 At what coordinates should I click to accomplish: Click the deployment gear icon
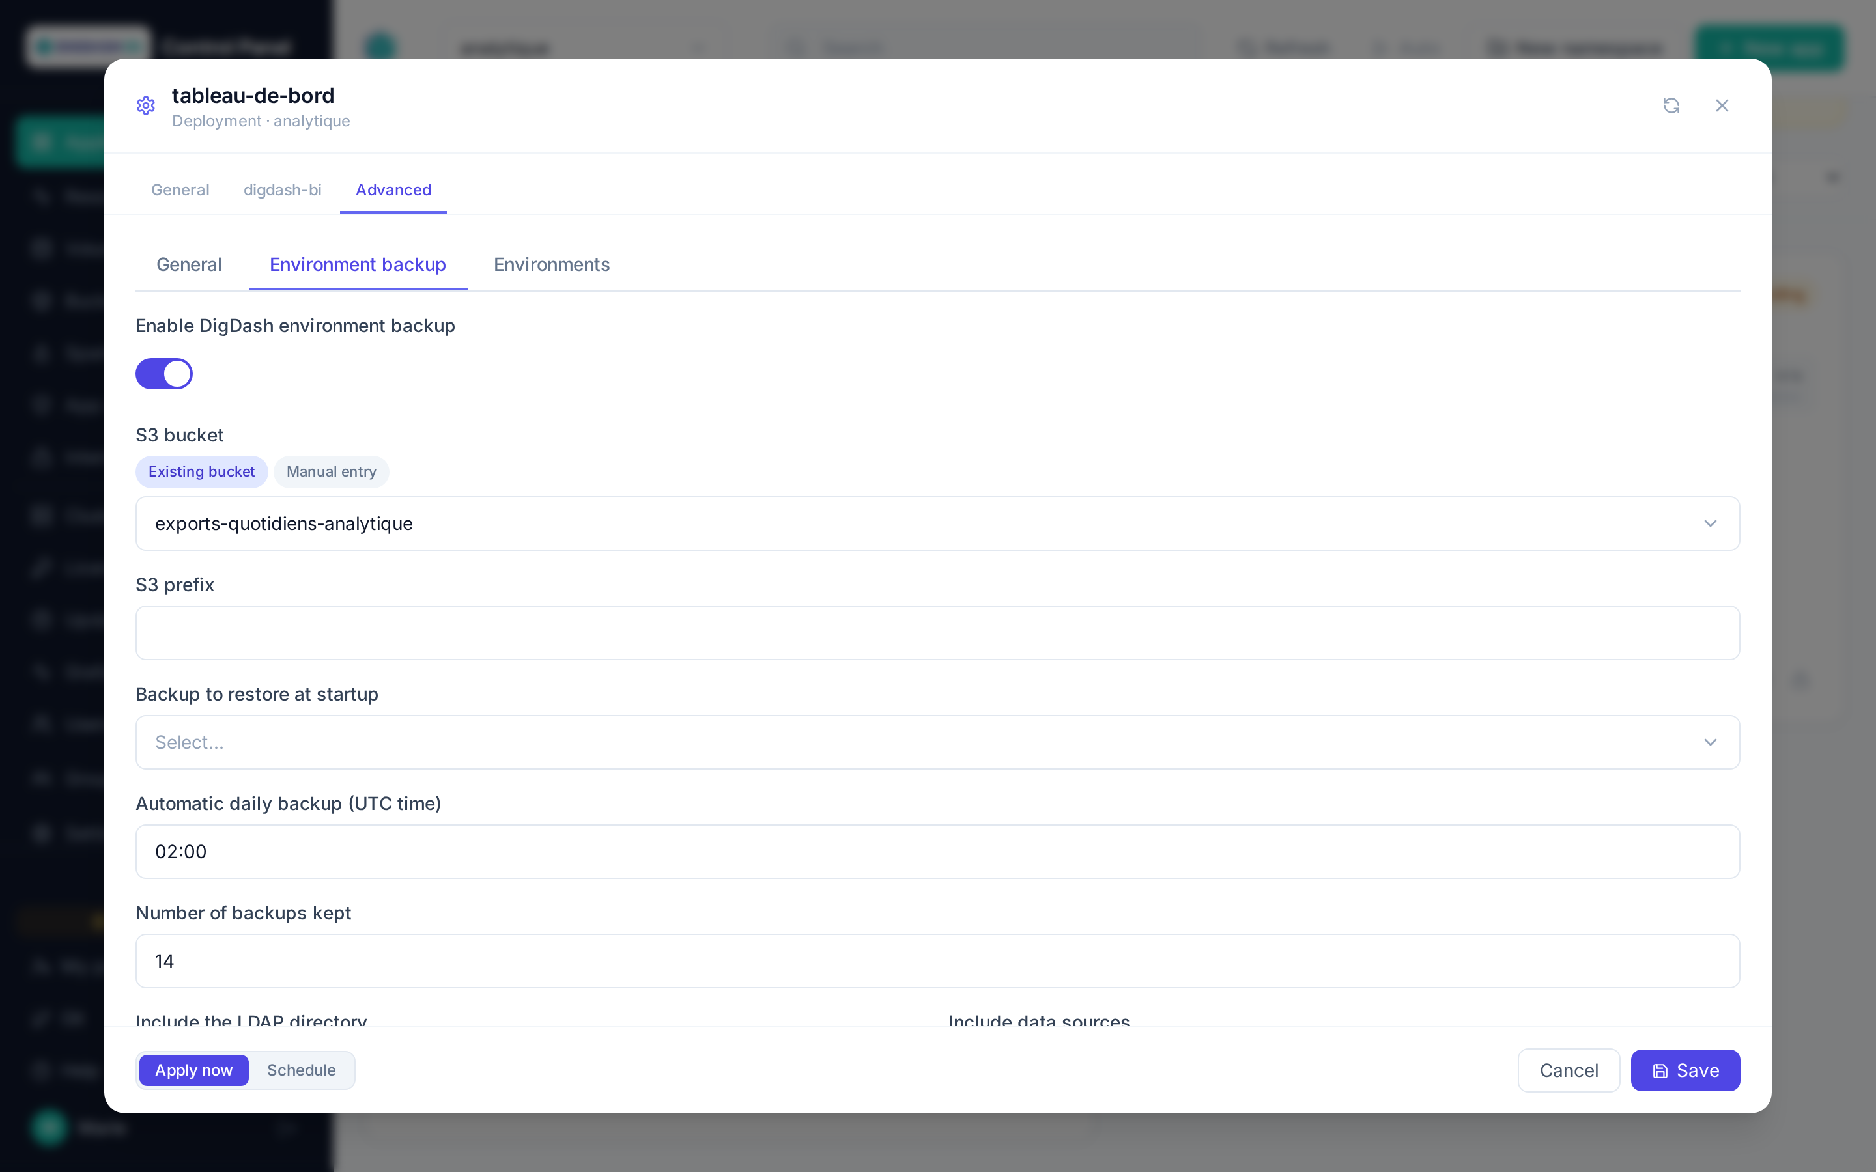click(x=146, y=105)
